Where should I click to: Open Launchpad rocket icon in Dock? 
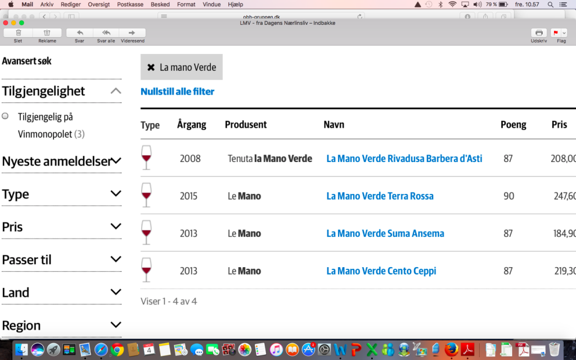click(x=53, y=349)
